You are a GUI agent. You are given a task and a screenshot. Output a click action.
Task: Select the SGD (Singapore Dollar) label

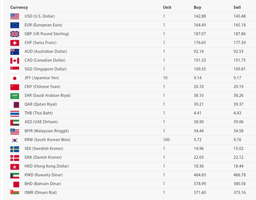click(x=45, y=69)
